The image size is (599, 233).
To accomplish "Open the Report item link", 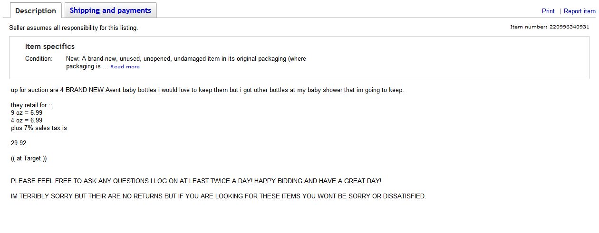I will click(580, 11).
